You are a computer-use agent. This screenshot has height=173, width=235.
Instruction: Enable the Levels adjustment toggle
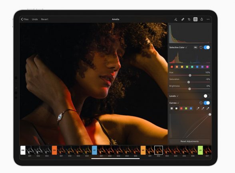point(207,96)
